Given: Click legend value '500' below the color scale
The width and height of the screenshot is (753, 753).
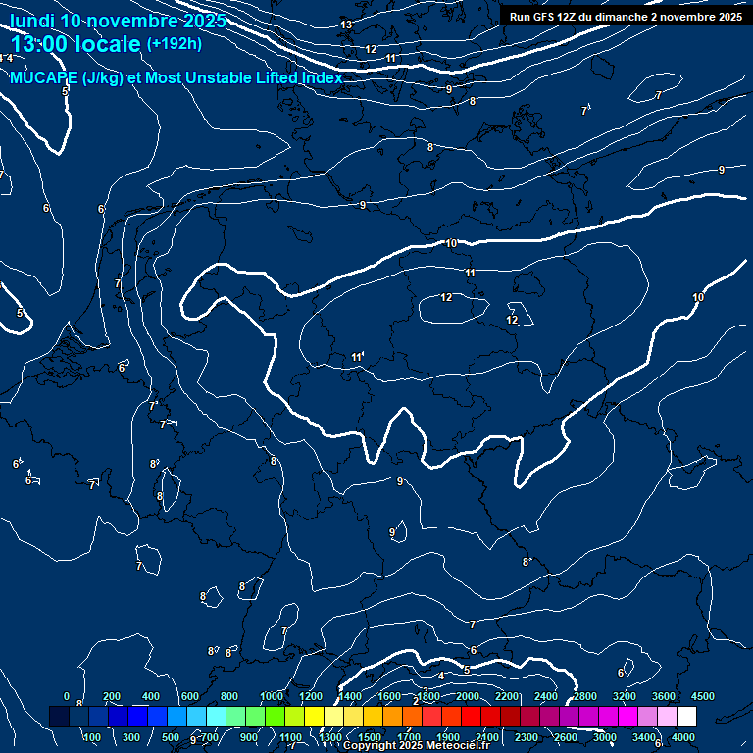Looking at the screenshot, I should tap(171, 737).
